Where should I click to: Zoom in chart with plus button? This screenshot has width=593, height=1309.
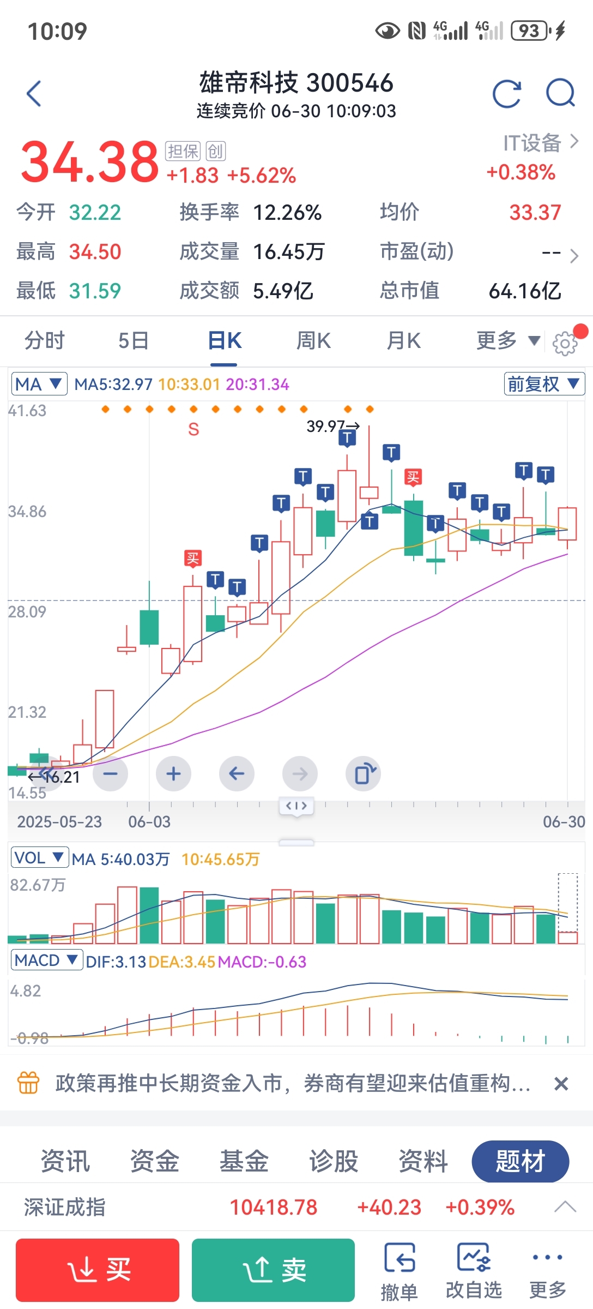tap(173, 773)
